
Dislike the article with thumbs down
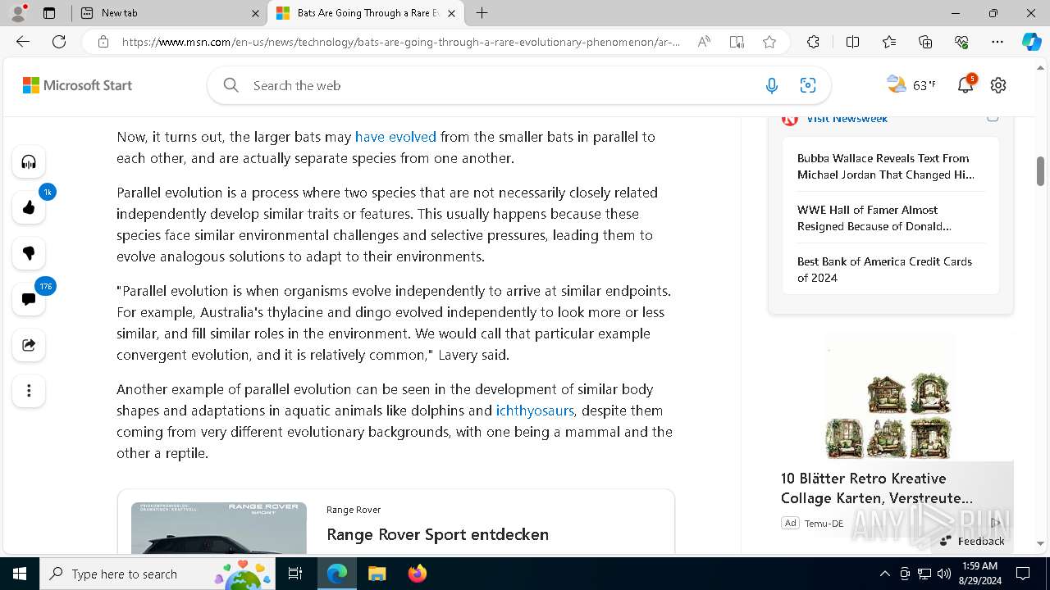click(29, 253)
